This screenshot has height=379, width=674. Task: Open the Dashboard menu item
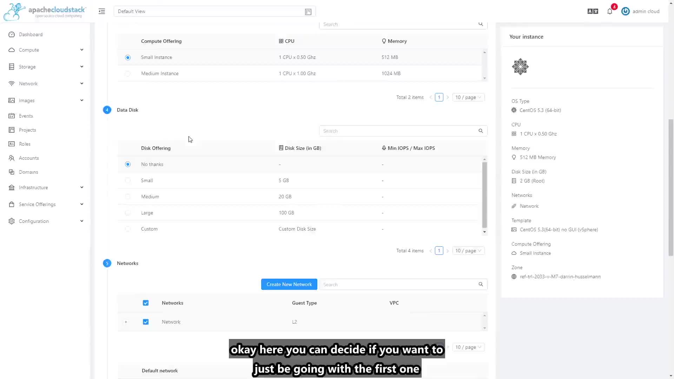(x=45, y=34)
